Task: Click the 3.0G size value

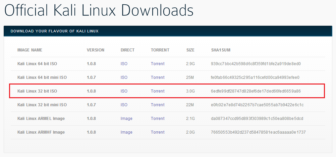Action: click(190, 91)
